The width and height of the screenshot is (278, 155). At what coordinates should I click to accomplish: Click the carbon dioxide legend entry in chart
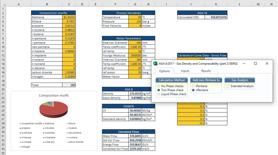coord(75,142)
